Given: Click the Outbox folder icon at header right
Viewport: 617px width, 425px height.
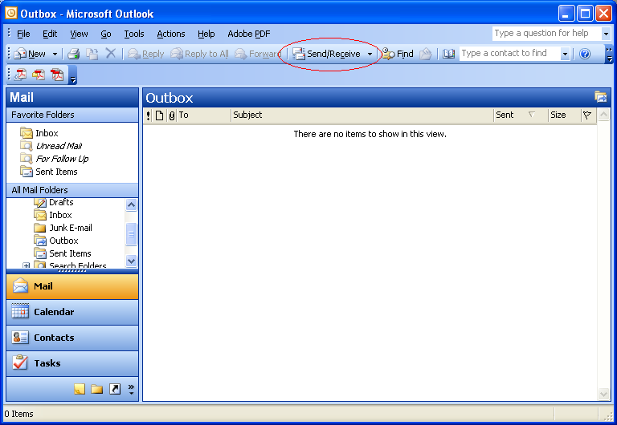Looking at the screenshot, I should (600, 97).
